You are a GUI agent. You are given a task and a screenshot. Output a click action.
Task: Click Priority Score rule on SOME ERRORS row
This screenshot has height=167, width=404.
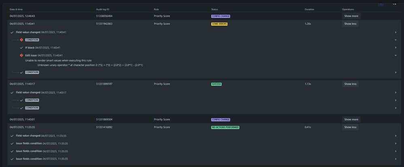click(162, 24)
